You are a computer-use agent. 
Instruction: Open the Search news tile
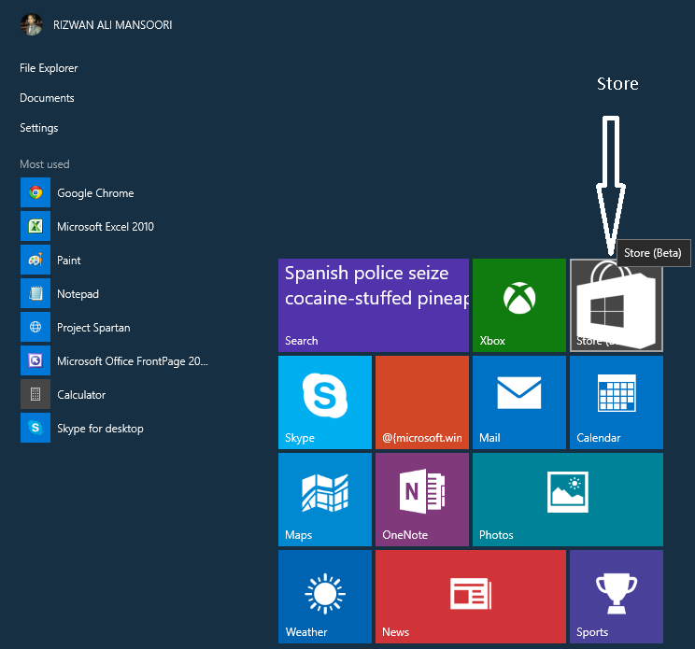pyautogui.click(x=374, y=305)
